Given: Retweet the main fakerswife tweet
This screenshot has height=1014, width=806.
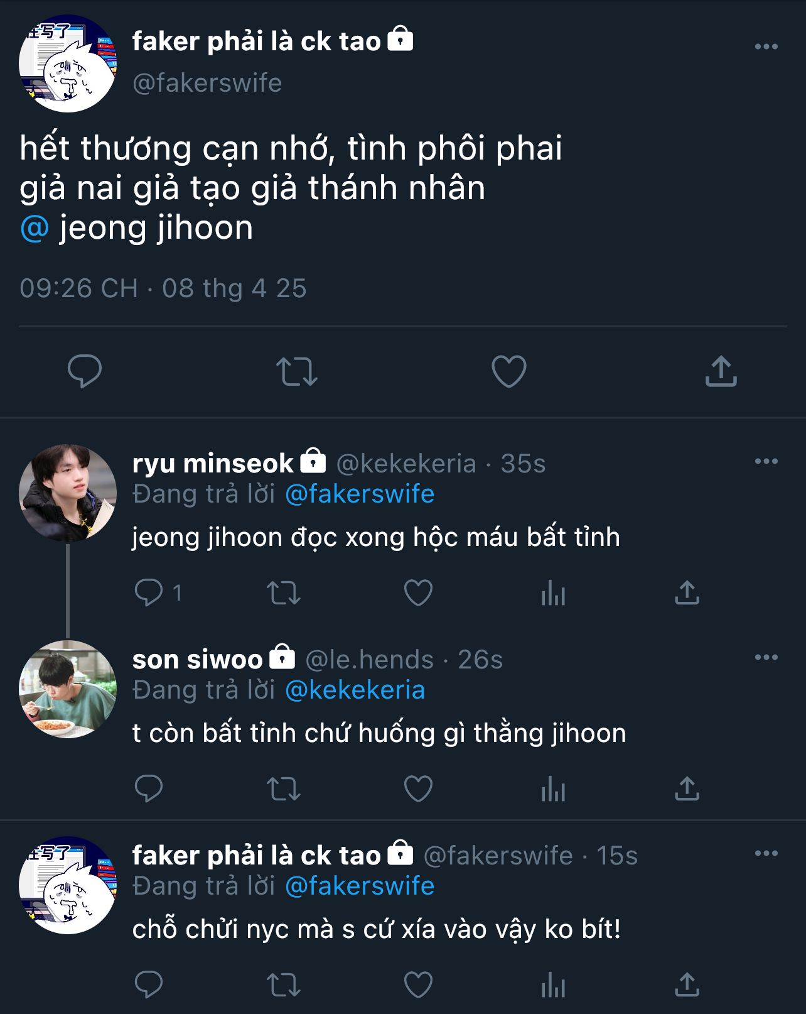Looking at the screenshot, I should tap(297, 371).
